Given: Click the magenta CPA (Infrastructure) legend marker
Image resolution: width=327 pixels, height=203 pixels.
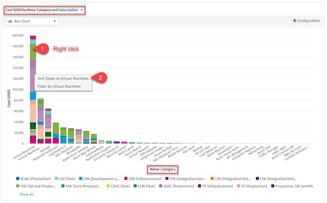Looking at the screenshot, I should (x=126, y=179).
